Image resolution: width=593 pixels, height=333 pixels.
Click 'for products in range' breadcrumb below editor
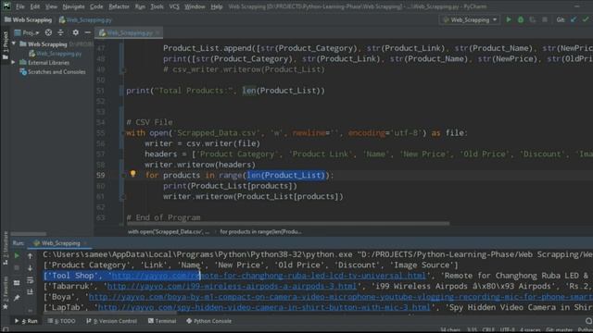261,232
